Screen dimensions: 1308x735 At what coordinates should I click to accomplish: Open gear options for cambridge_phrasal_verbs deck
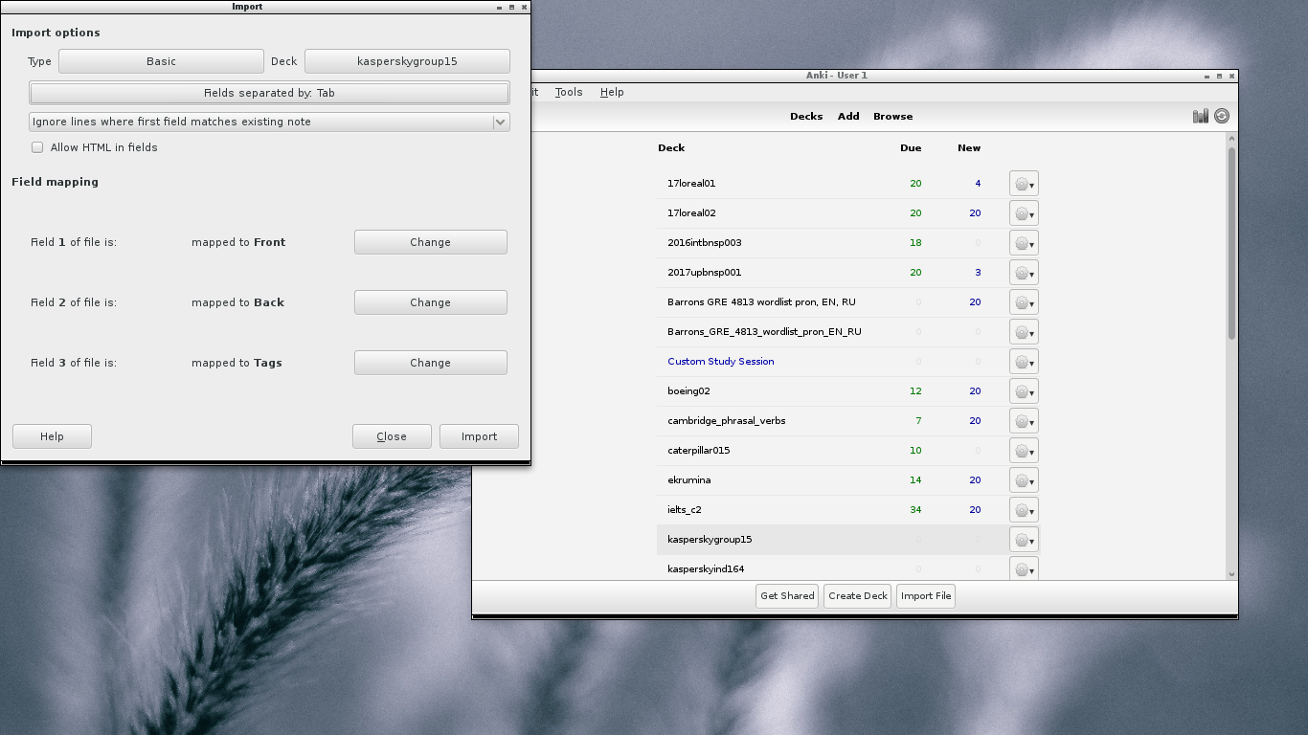pyautogui.click(x=1024, y=421)
